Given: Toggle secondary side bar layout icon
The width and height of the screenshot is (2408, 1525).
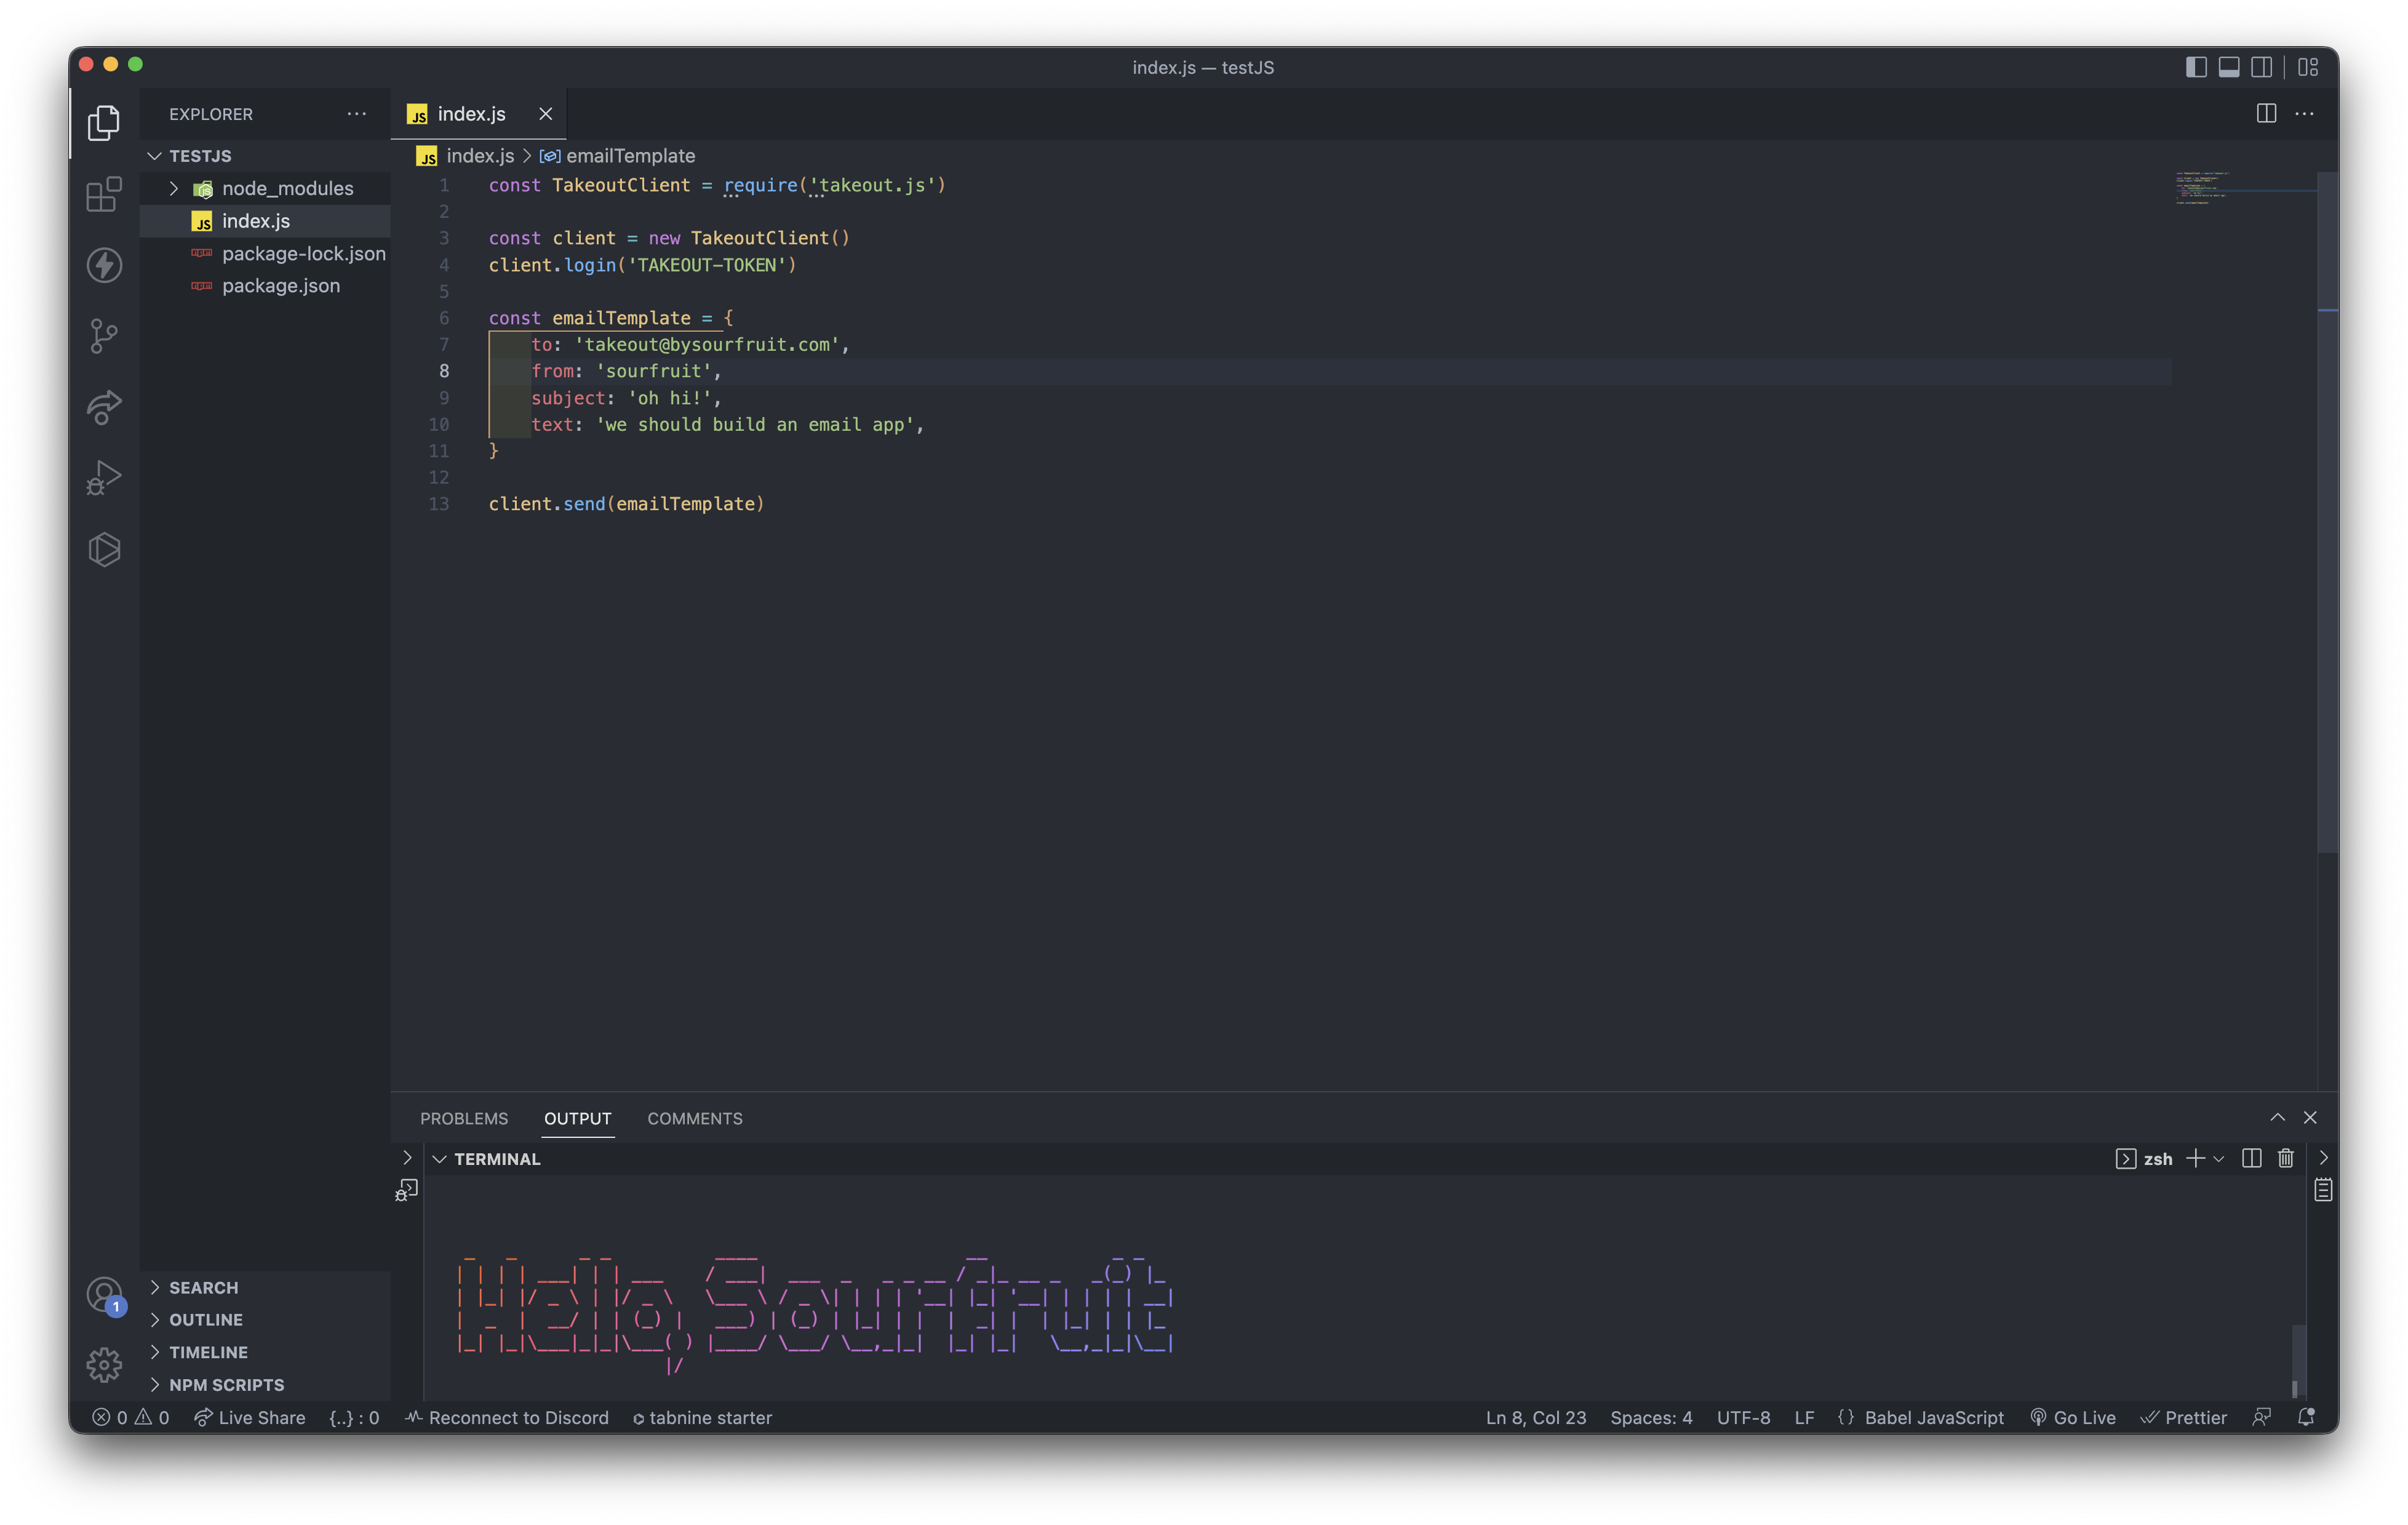Looking at the screenshot, I should click(x=2261, y=67).
